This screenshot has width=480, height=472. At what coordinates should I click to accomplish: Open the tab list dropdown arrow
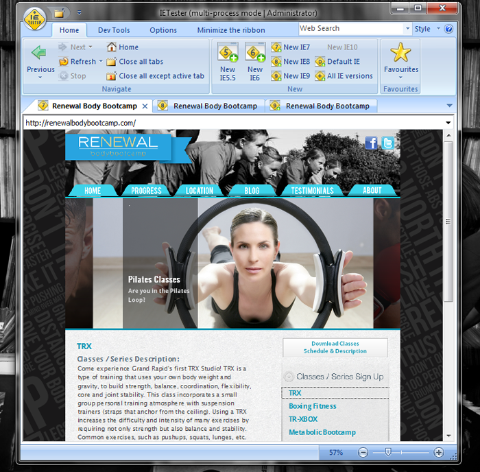[449, 106]
